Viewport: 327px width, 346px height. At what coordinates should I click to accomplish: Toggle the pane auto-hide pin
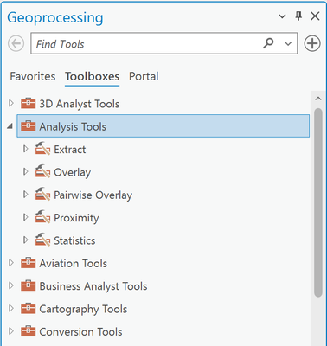tap(298, 16)
